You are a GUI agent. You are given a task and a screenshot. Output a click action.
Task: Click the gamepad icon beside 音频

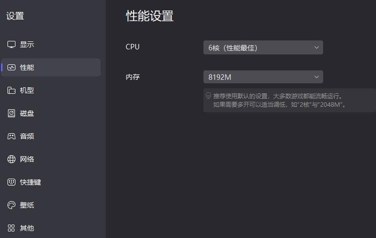click(x=11, y=136)
